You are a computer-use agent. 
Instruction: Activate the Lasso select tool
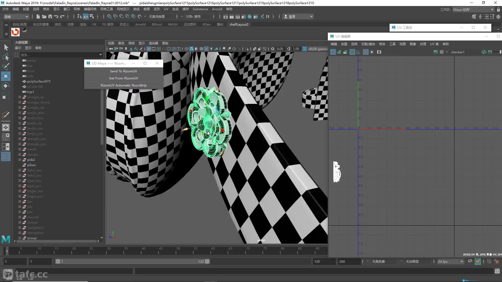tap(6, 57)
